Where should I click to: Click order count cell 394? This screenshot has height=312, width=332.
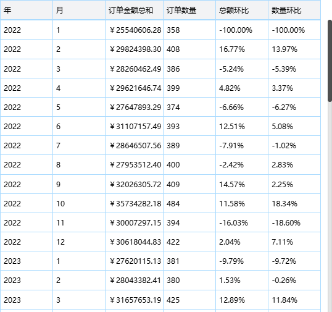[189, 223]
